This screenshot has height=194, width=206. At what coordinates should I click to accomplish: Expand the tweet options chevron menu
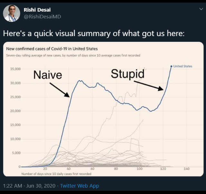click(x=201, y=9)
